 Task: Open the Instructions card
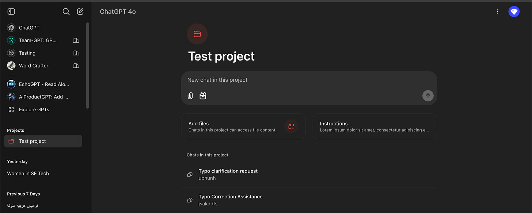pos(375,126)
